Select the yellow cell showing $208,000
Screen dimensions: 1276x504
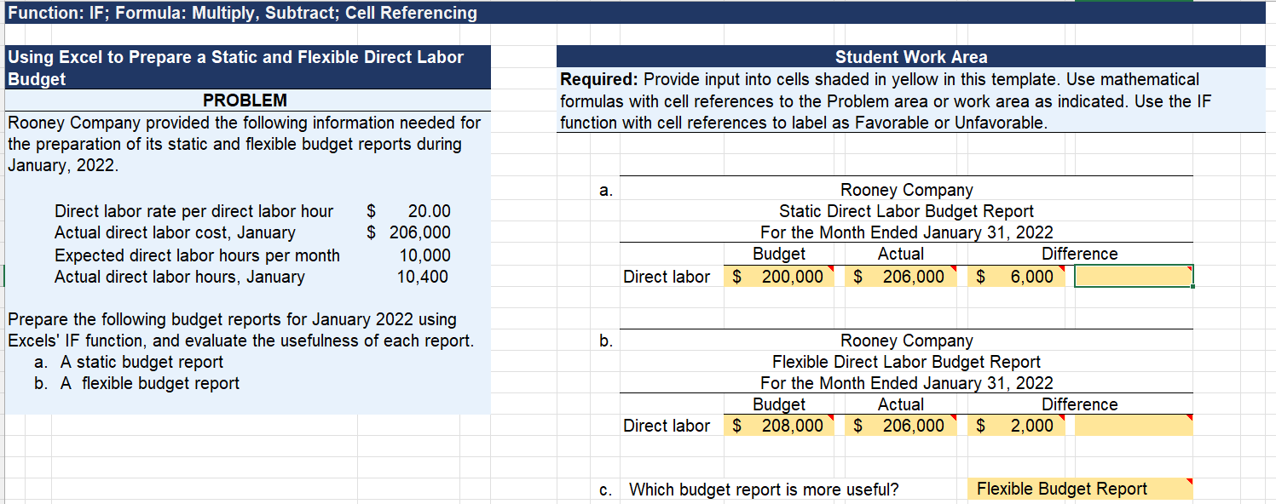click(778, 425)
